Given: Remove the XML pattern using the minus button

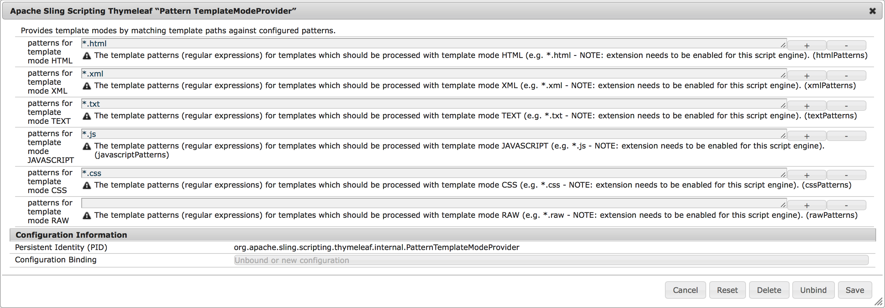Looking at the screenshot, I should coord(846,75).
